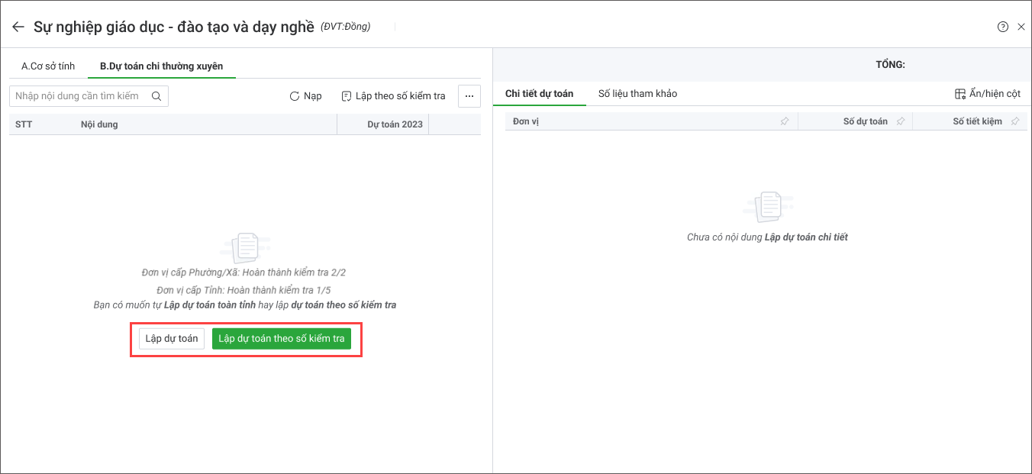
Task: Pin the Đơn vị column
Action: point(785,121)
